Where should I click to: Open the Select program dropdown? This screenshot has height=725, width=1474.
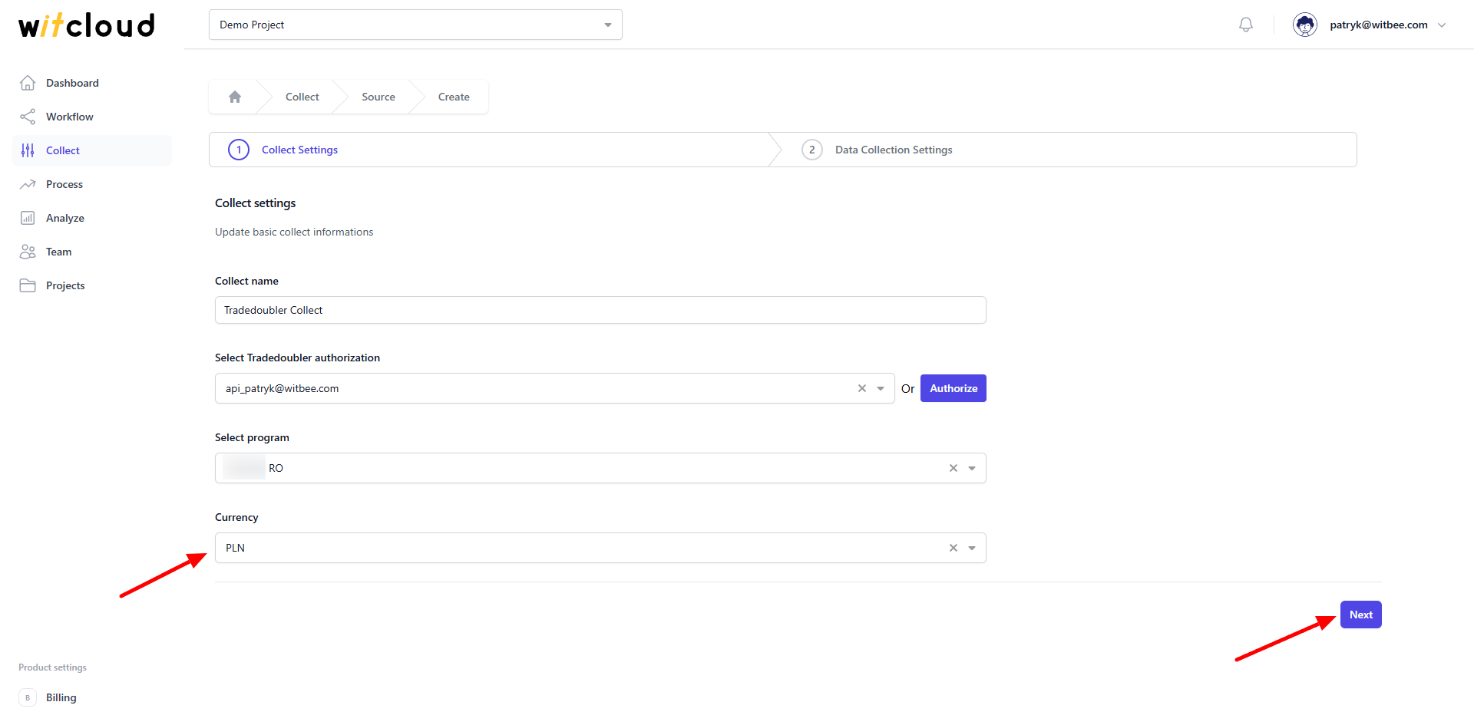pos(600,468)
